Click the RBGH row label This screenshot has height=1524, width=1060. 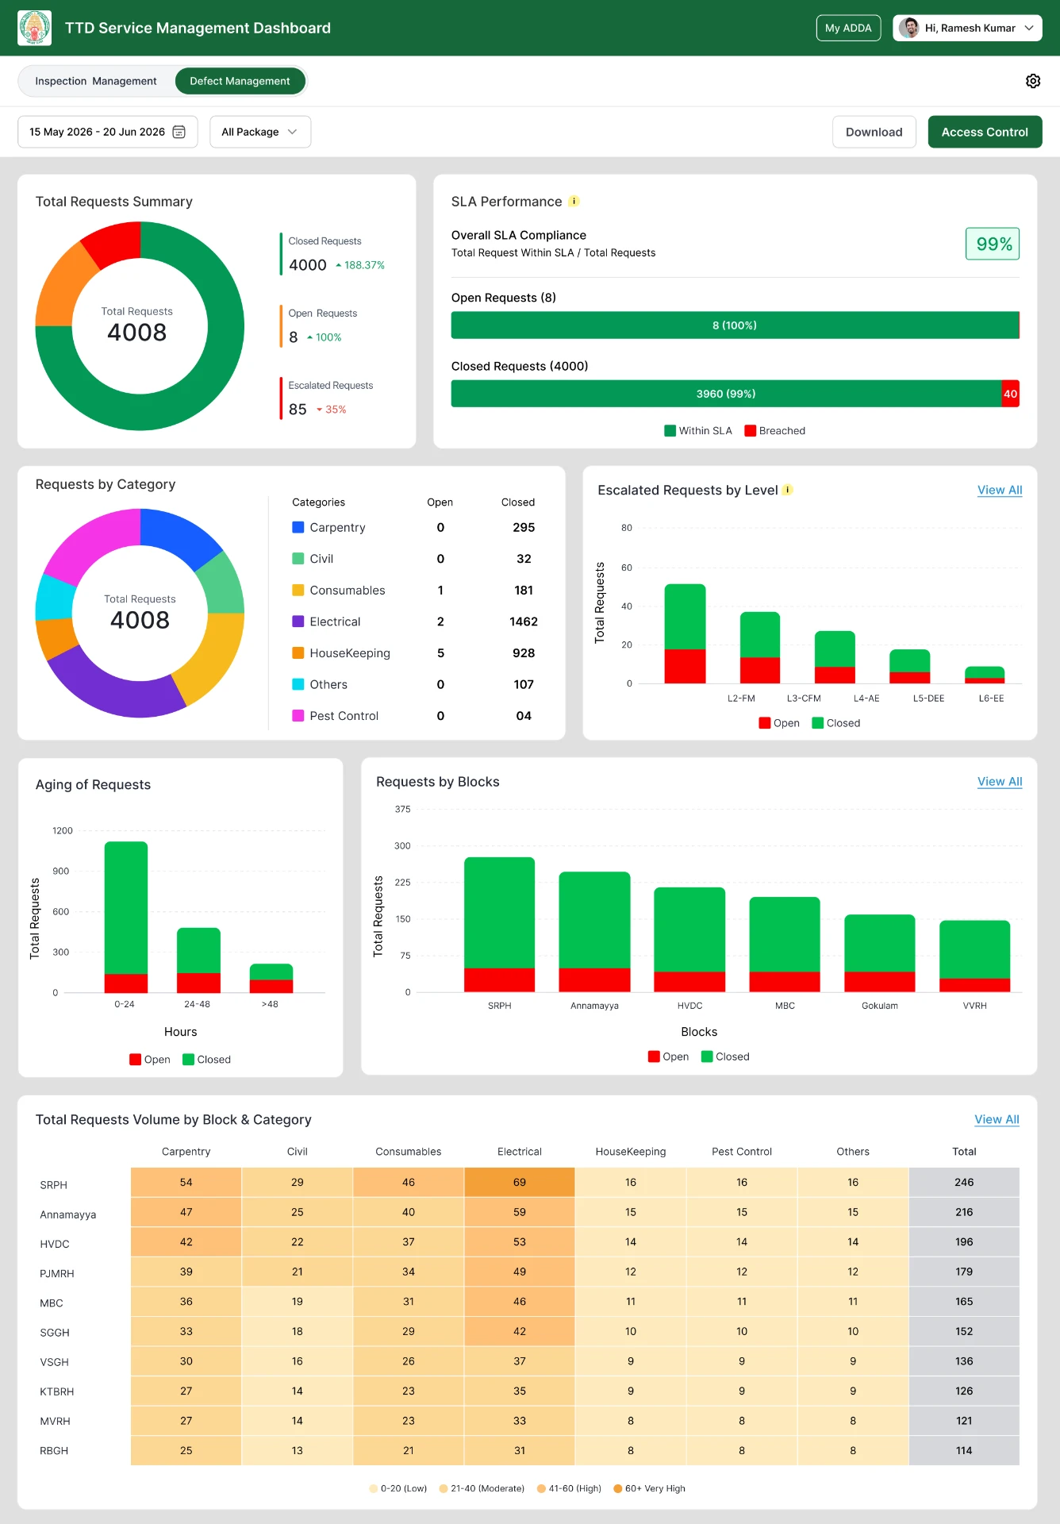(54, 1450)
